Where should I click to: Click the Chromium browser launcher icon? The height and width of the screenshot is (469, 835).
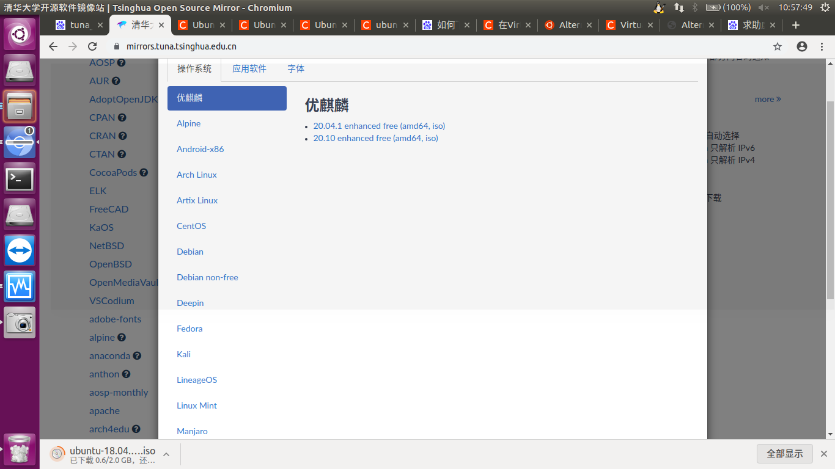click(x=20, y=143)
